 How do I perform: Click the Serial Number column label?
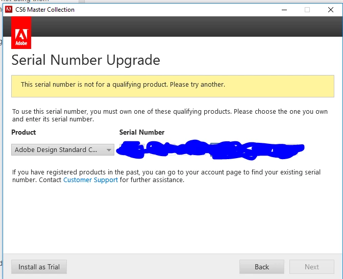pyautogui.click(x=142, y=132)
